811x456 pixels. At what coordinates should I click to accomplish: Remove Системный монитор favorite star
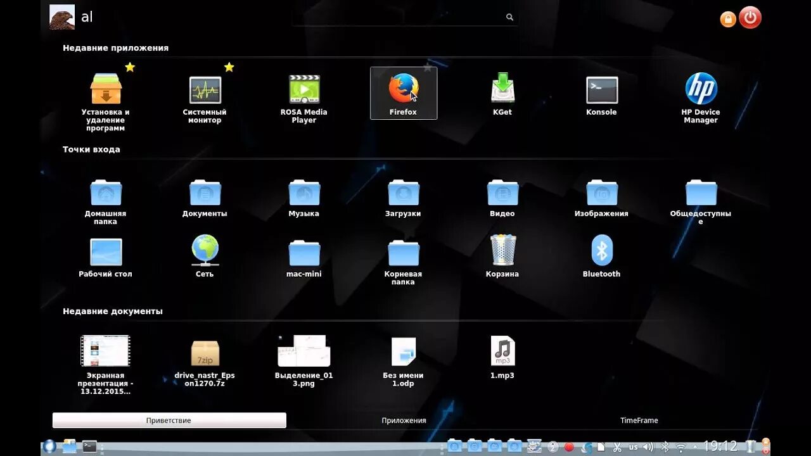pyautogui.click(x=229, y=67)
